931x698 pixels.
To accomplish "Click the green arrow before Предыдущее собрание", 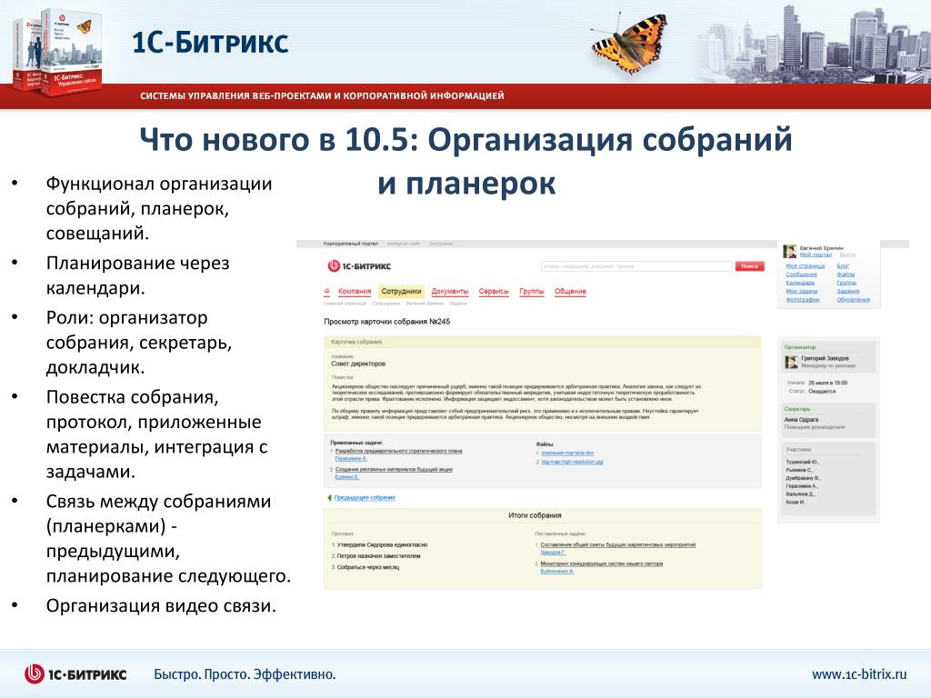I will (329, 498).
